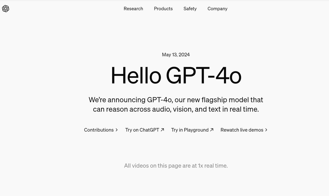Select Safety in the top navigation
The height and width of the screenshot is (196, 329).
click(x=190, y=9)
